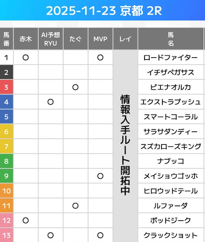Select the レイ column header
This screenshot has height=242, width=205.
pos(125,39)
